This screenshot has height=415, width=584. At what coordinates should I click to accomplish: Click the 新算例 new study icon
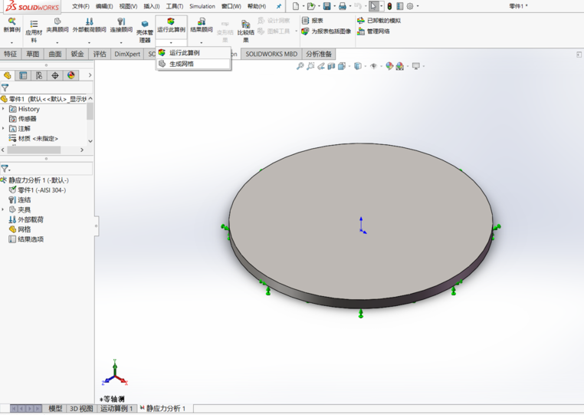[12, 21]
